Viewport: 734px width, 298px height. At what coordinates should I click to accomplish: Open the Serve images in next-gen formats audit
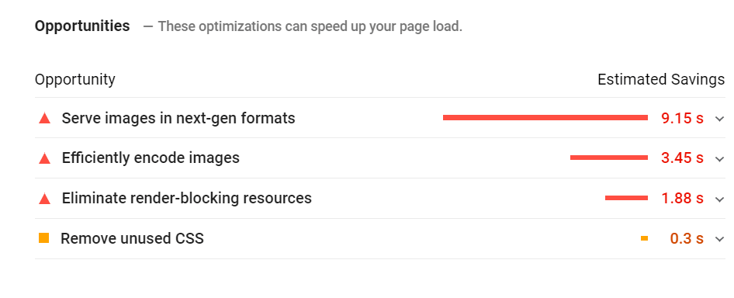click(x=178, y=118)
